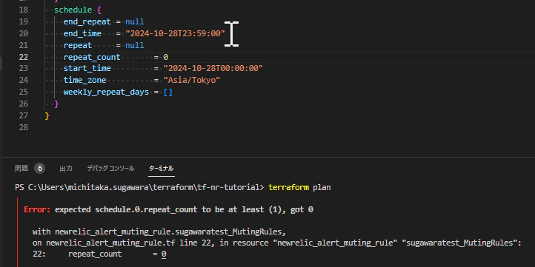Click line number 28 in gutter

tap(24, 127)
